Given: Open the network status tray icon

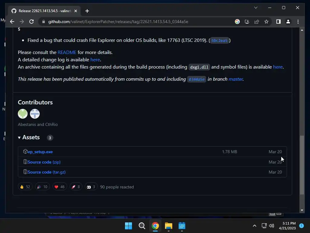Looking at the screenshot, I should [264, 226].
